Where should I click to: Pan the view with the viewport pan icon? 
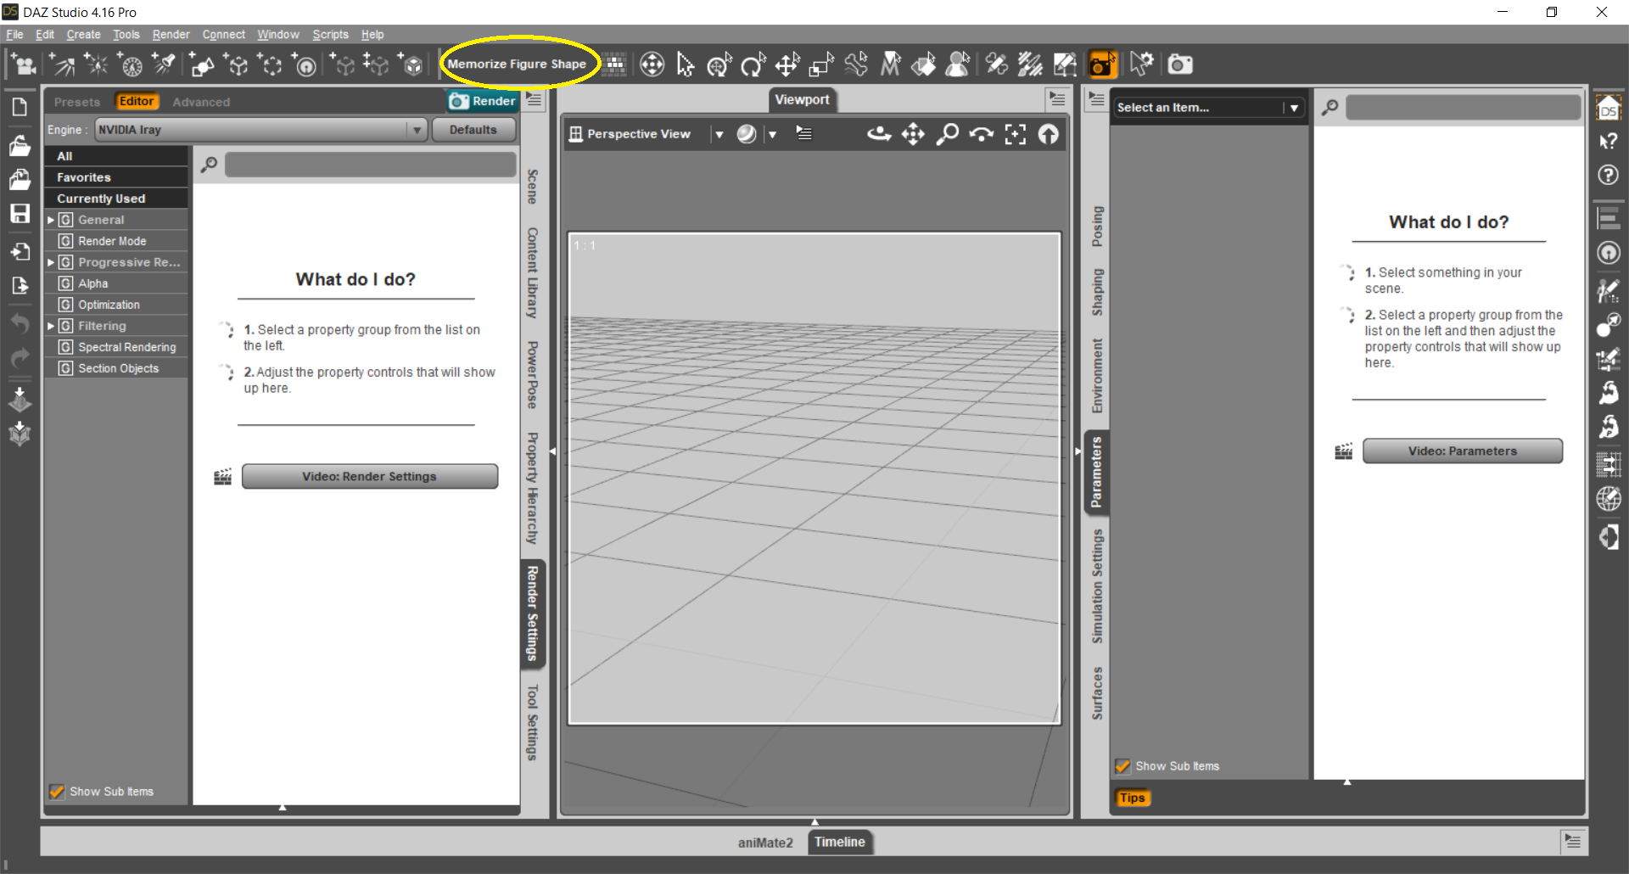pyautogui.click(x=913, y=134)
